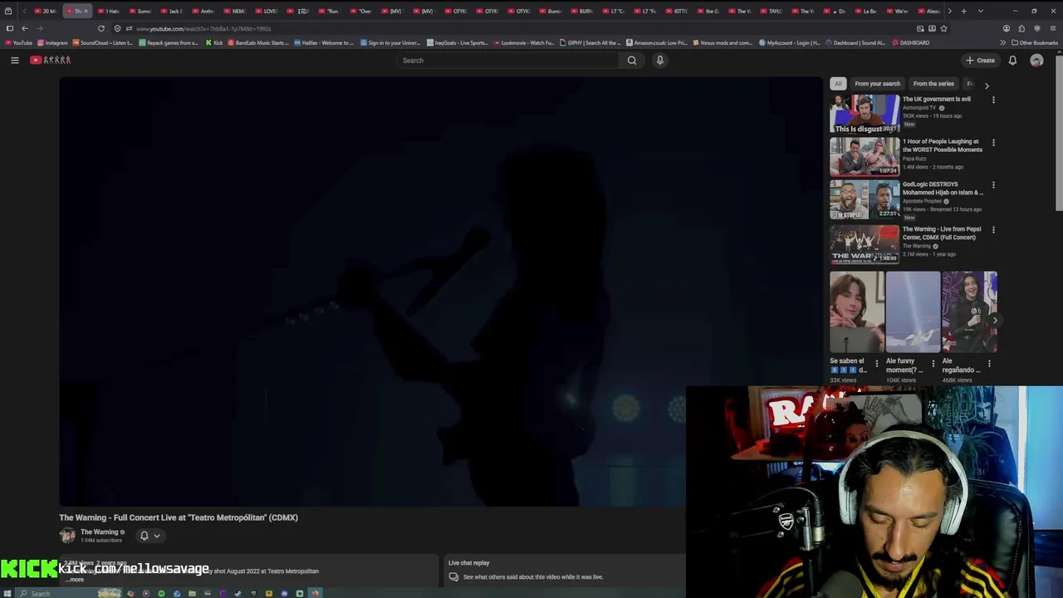1063x598 pixels.
Task: Open options for Se saben el short
Action: point(876,364)
